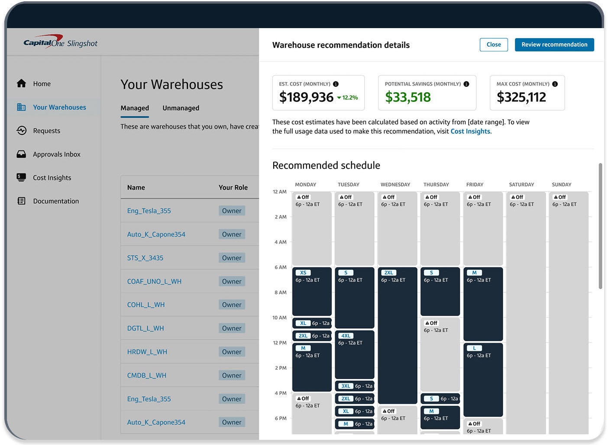The image size is (608, 445).
Task: Close the Warehouse recommendation details panel
Action: pyautogui.click(x=494, y=45)
